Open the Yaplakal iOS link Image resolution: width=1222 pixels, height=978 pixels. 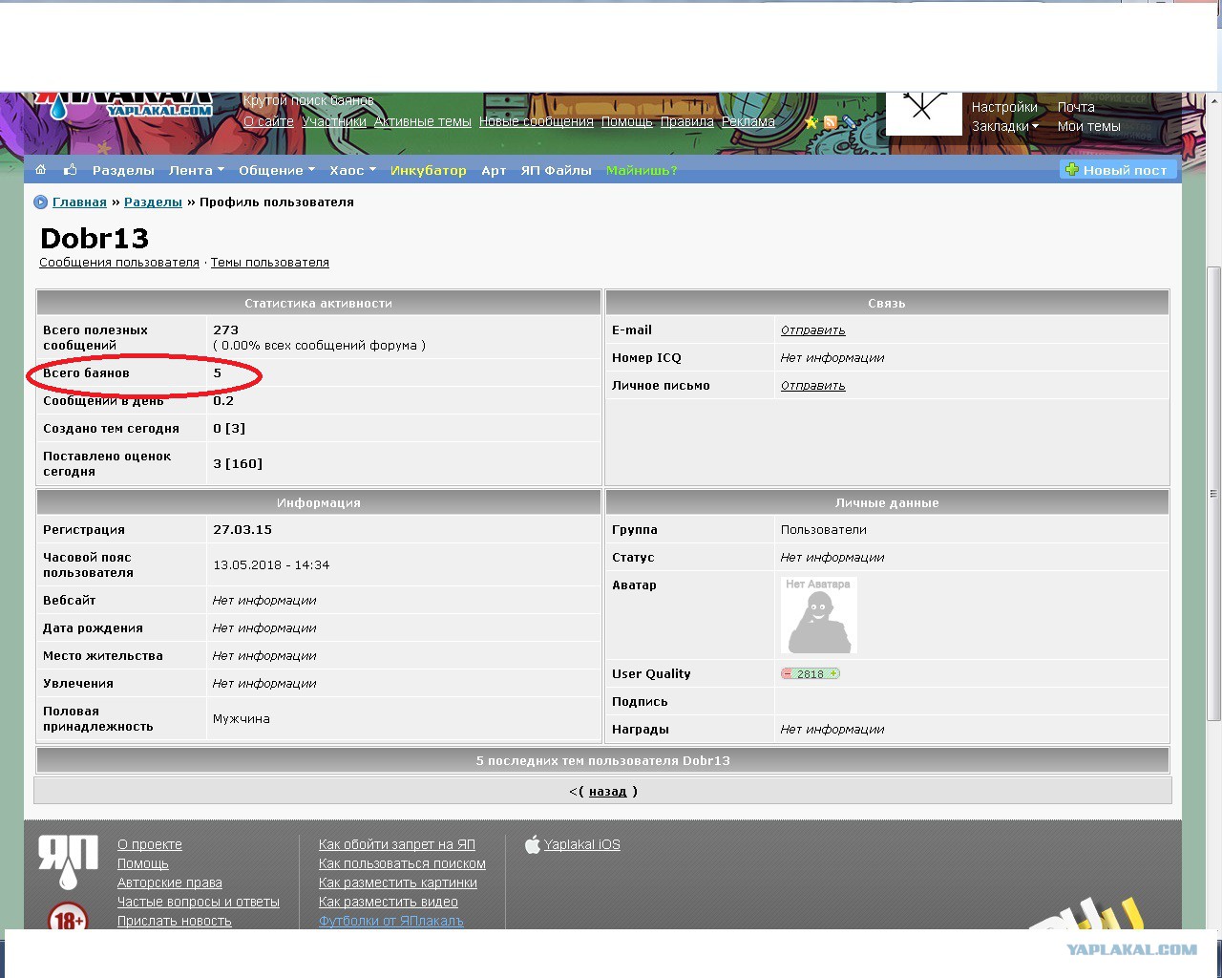582,844
